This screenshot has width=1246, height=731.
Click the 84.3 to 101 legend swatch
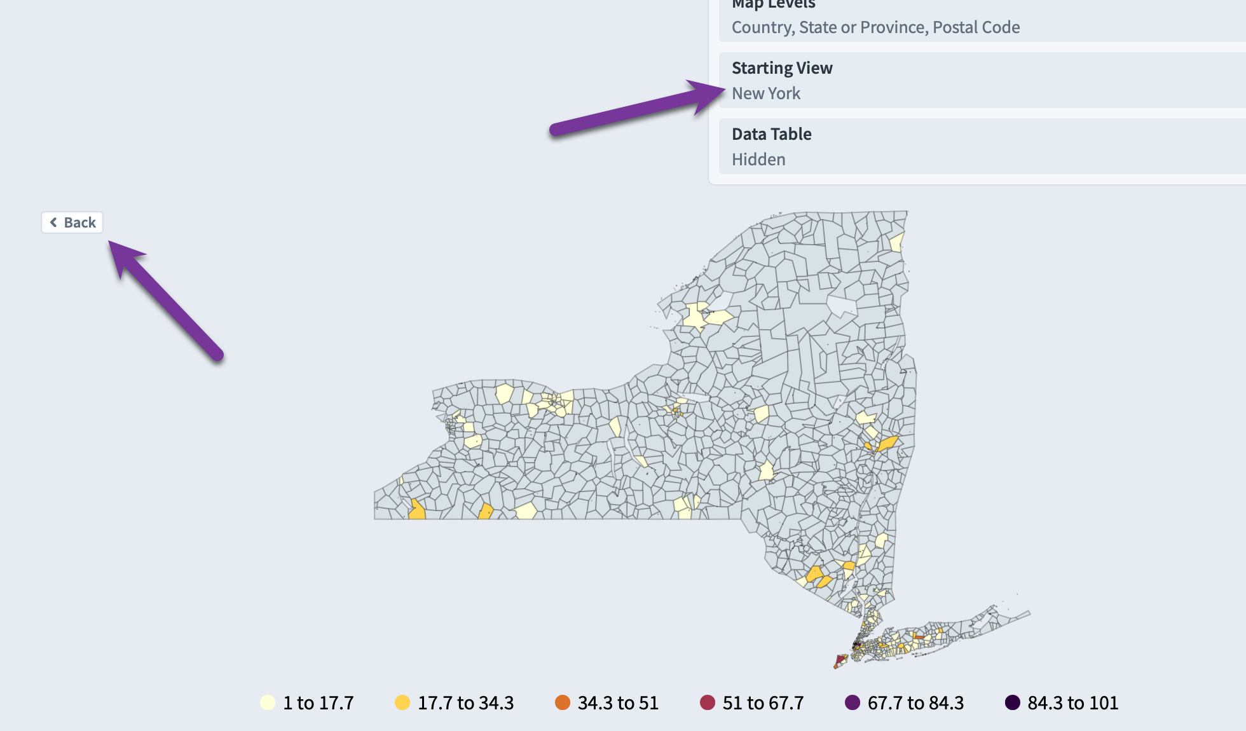click(1013, 702)
